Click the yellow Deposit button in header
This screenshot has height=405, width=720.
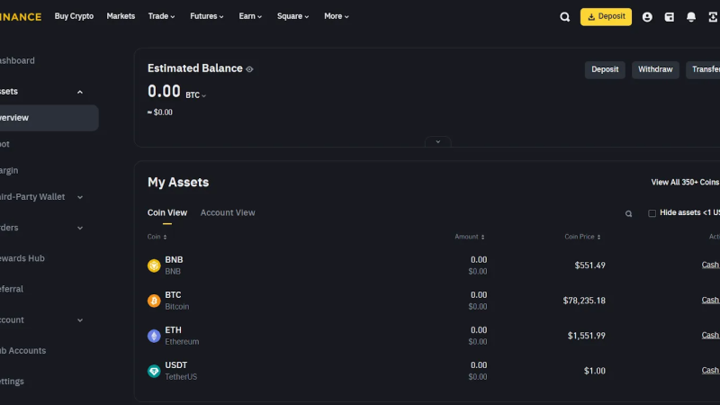point(606,17)
